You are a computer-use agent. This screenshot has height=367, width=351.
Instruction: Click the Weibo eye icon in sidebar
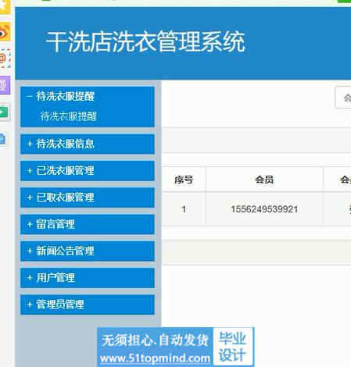click(5, 32)
